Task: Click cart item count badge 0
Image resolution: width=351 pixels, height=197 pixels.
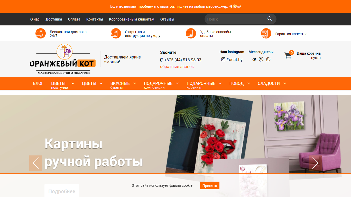Action: (x=292, y=53)
